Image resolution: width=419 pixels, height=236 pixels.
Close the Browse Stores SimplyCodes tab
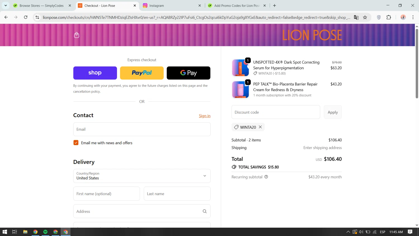[x=70, y=6]
